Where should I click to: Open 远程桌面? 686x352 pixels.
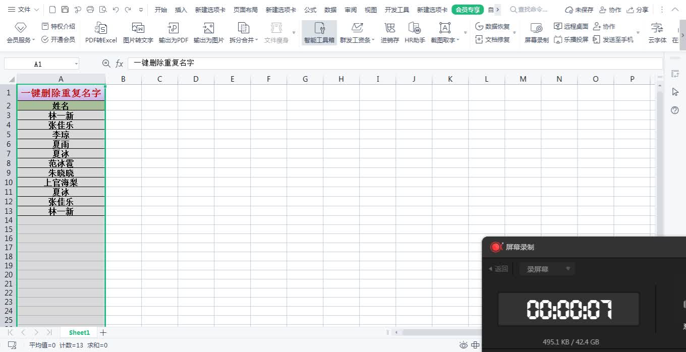tap(571, 26)
